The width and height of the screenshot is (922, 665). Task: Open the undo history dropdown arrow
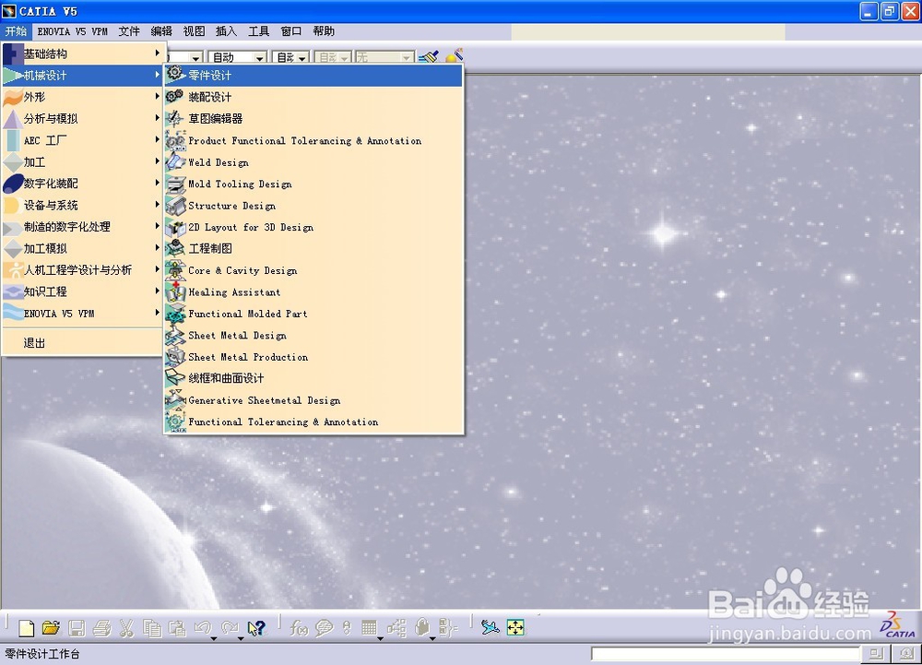point(214,638)
